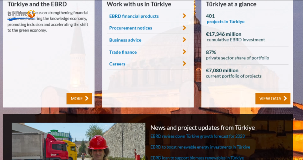Click 'News and project updates from Türkiye' heading
Viewport: 303px width, 160px height.
tap(202, 128)
